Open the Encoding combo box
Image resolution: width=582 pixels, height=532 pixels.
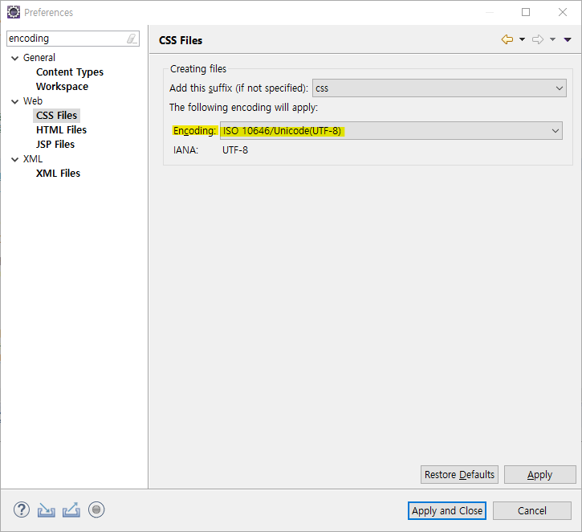tap(391, 131)
